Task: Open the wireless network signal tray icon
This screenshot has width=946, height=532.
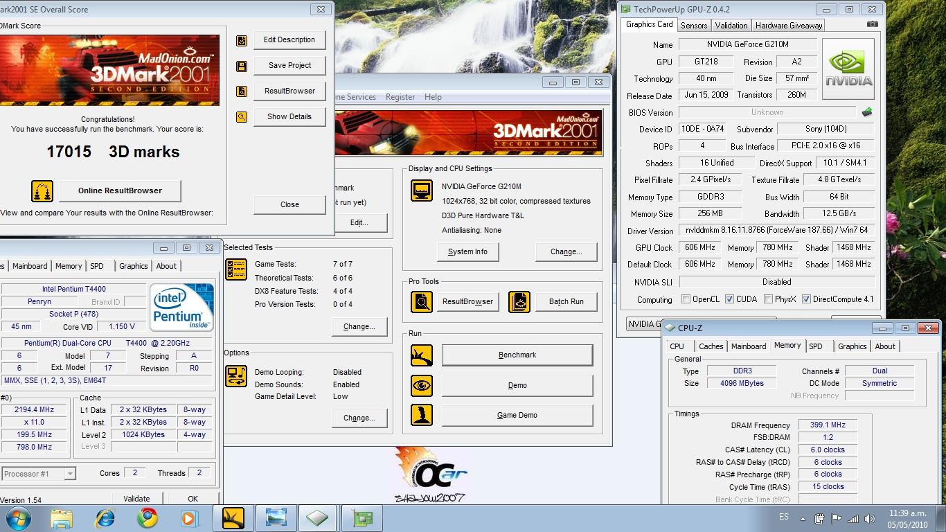Action: pos(852,518)
